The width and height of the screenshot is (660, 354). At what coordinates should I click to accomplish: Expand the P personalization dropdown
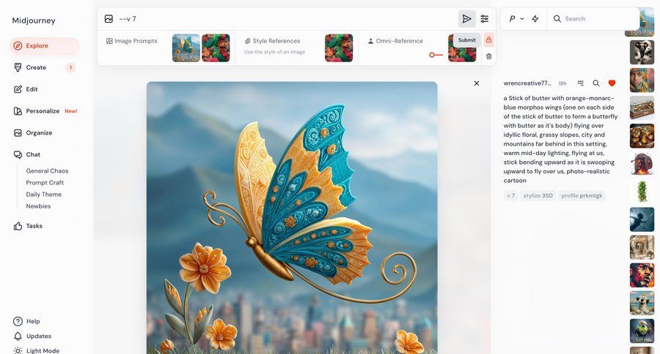click(x=516, y=19)
